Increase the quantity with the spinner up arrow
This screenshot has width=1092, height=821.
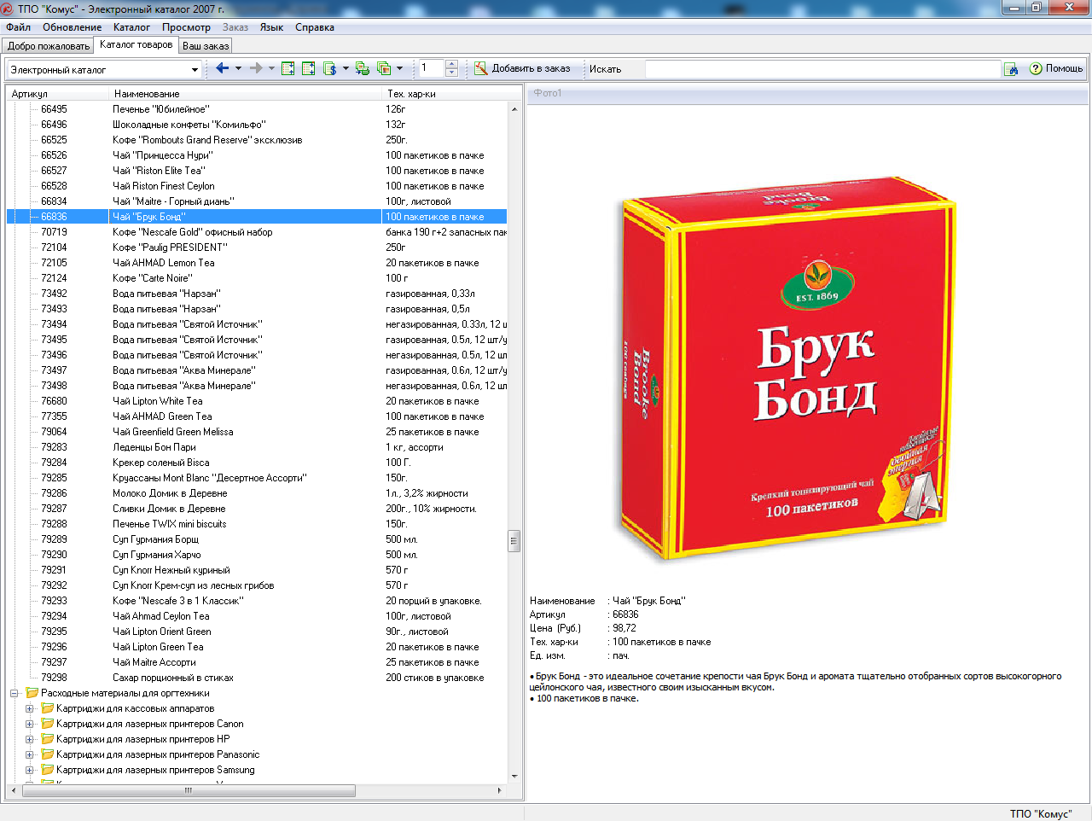[x=452, y=64]
